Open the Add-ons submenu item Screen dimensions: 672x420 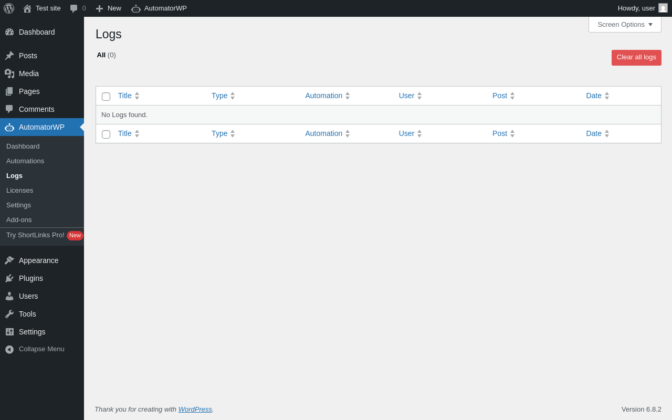tap(19, 220)
